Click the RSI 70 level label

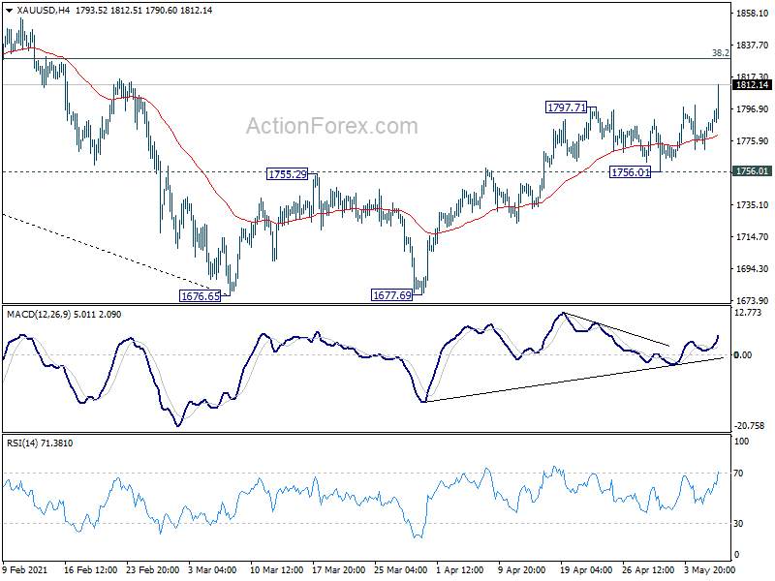[x=738, y=474]
